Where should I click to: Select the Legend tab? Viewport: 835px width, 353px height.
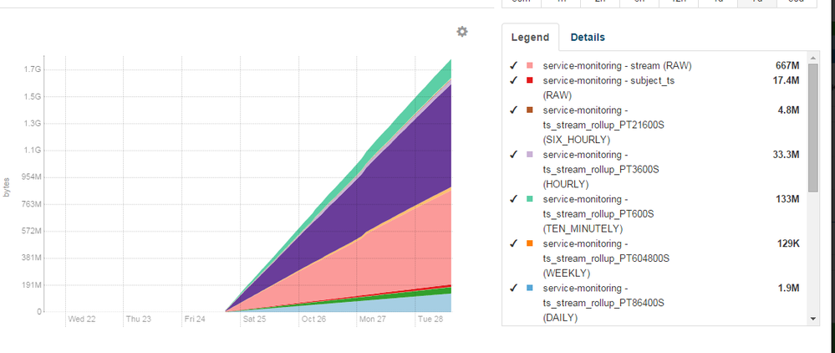tap(530, 38)
